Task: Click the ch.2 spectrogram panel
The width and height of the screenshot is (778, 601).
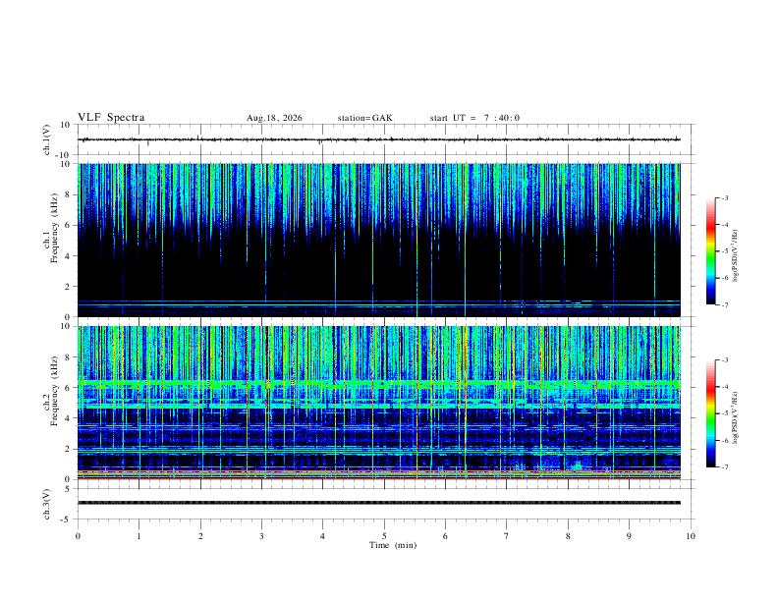Action: pos(379,403)
